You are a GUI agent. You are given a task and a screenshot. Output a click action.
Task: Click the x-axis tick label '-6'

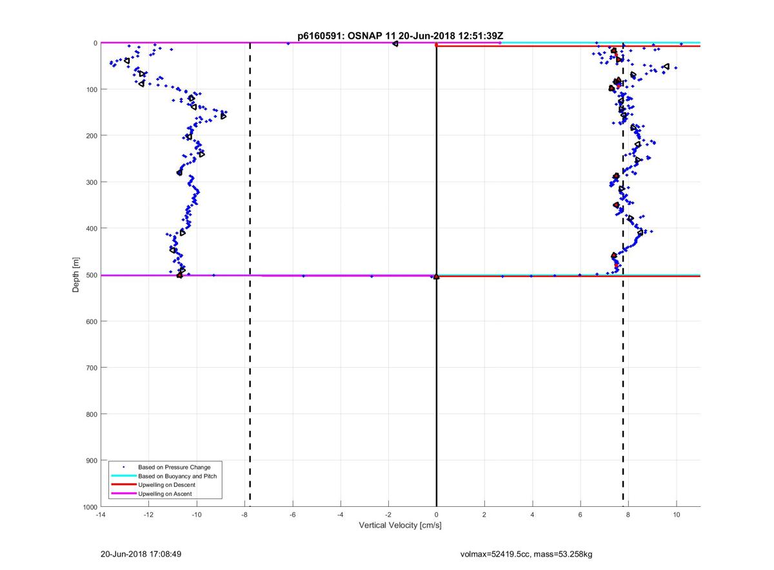click(x=292, y=515)
